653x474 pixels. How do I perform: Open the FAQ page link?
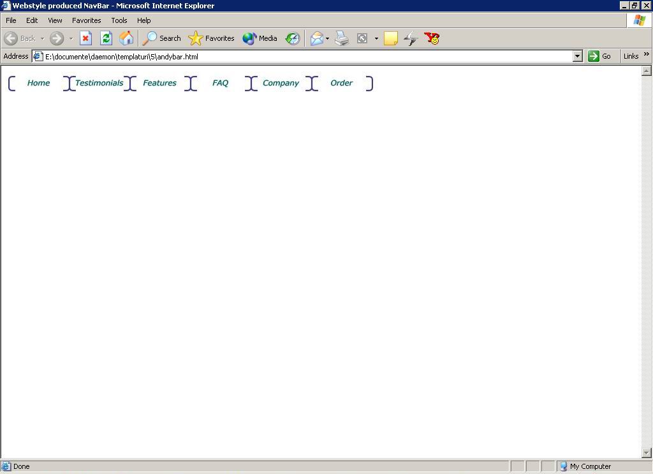(220, 83)
